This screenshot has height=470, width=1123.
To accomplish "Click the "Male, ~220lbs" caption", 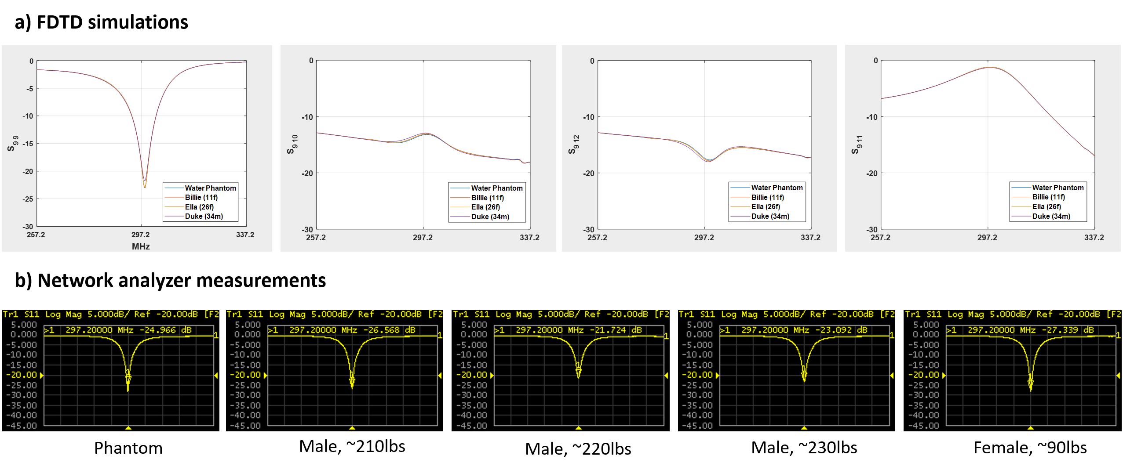I will coord(578,448).
